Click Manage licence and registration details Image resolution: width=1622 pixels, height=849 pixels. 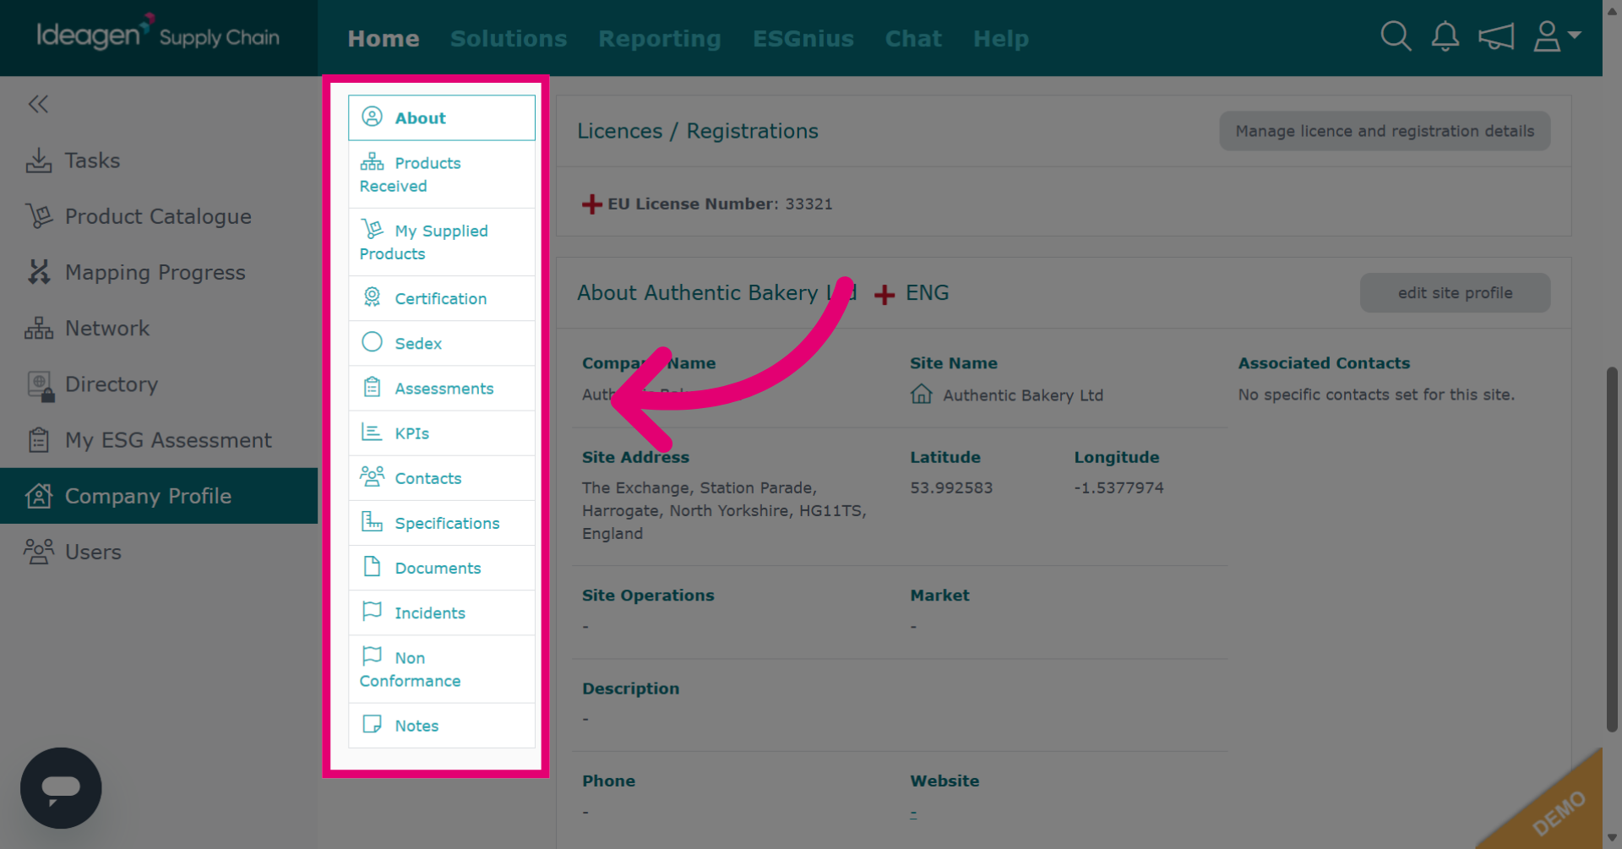(1385, 131)
